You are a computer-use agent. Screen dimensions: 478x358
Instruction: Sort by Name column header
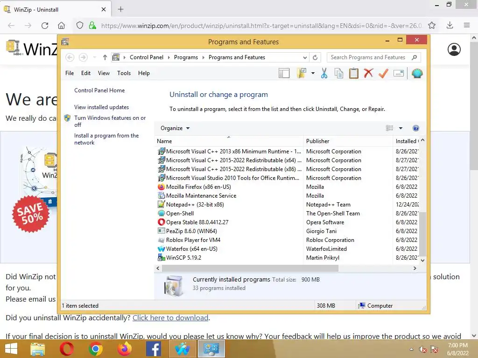coord(229,141)
